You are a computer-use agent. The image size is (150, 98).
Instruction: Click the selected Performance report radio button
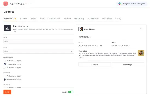pos(5,80)
